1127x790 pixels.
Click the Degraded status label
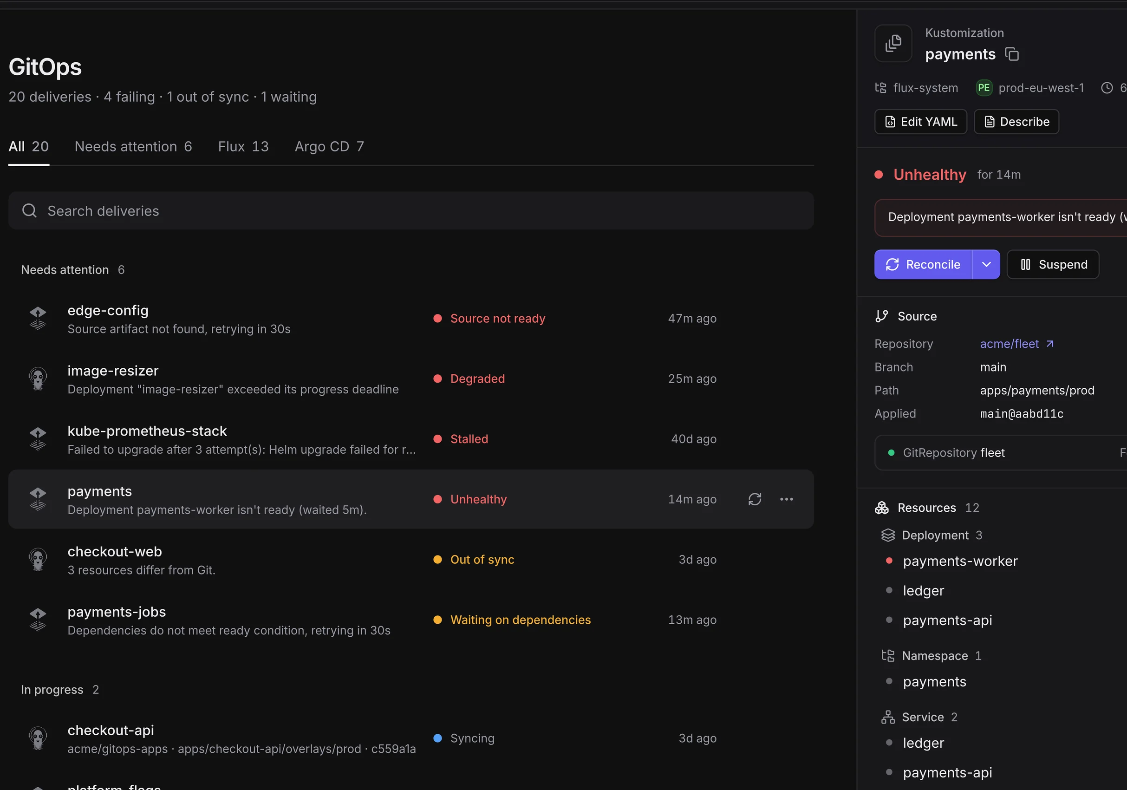click(x=478, y=379)
